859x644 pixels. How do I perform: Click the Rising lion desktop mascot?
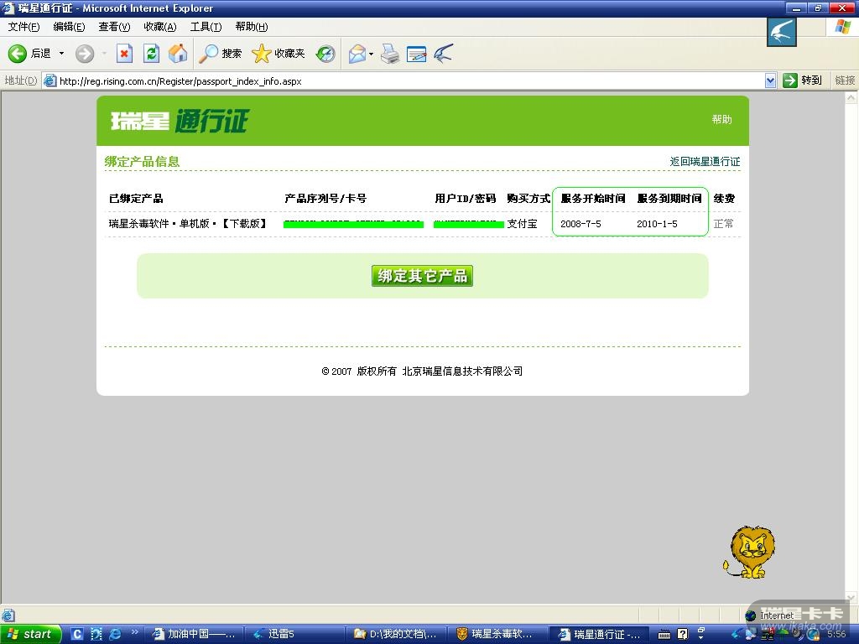tap(749, 552)
